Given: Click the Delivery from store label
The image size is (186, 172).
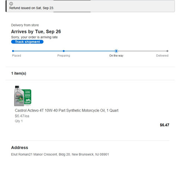Looking at the screenshot, I should tap(25, 25).
